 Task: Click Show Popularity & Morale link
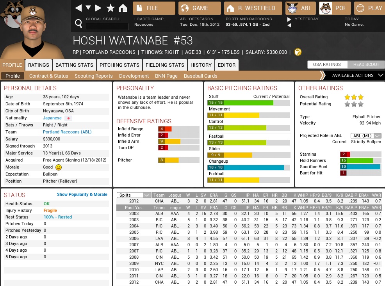click(82, 194)
